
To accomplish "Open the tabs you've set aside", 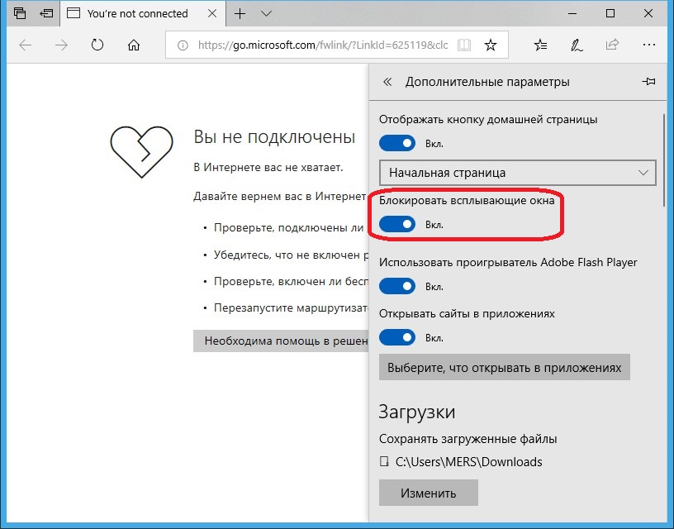I will [20, 13].
